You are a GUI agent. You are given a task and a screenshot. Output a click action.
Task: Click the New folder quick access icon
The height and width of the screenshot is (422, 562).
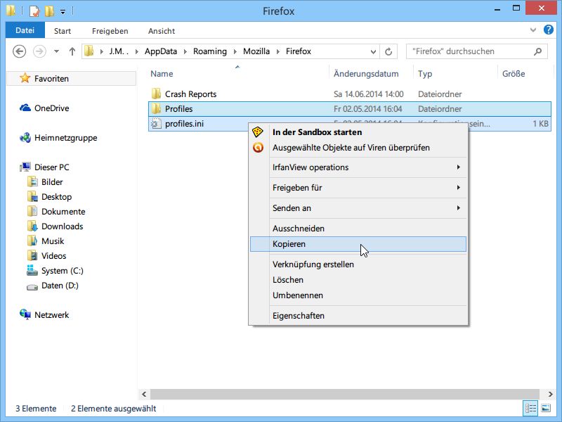click(49, 11)
